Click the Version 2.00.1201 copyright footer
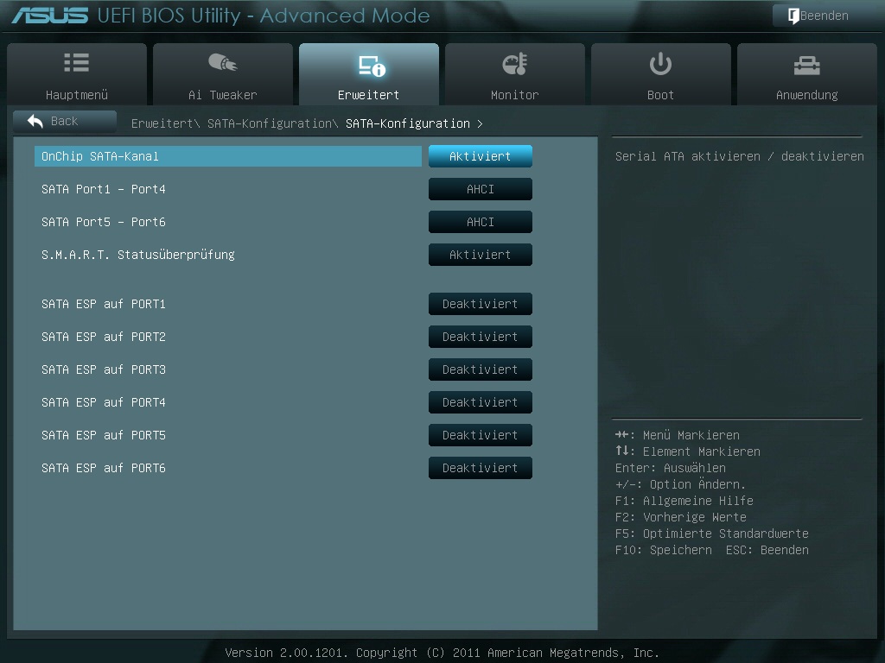 coord(442,653)
